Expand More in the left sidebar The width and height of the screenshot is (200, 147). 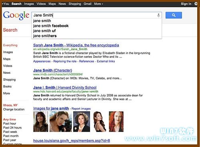[6, 93]
